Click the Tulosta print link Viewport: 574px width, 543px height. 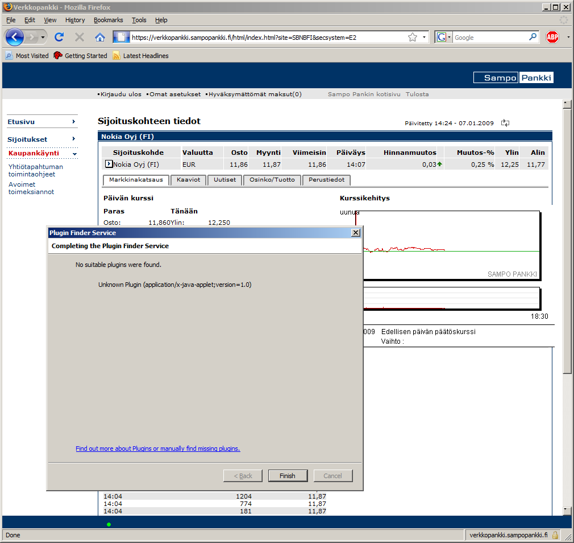click(x=417, y=94)
